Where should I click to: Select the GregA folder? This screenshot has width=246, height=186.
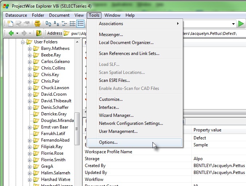point(47,166)
